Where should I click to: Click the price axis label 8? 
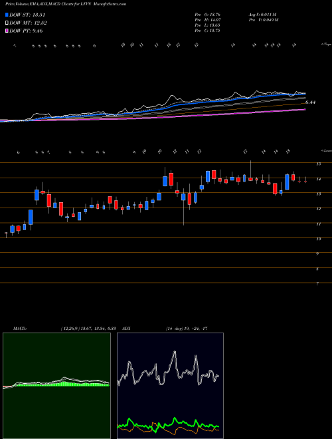tap(318, 269)
